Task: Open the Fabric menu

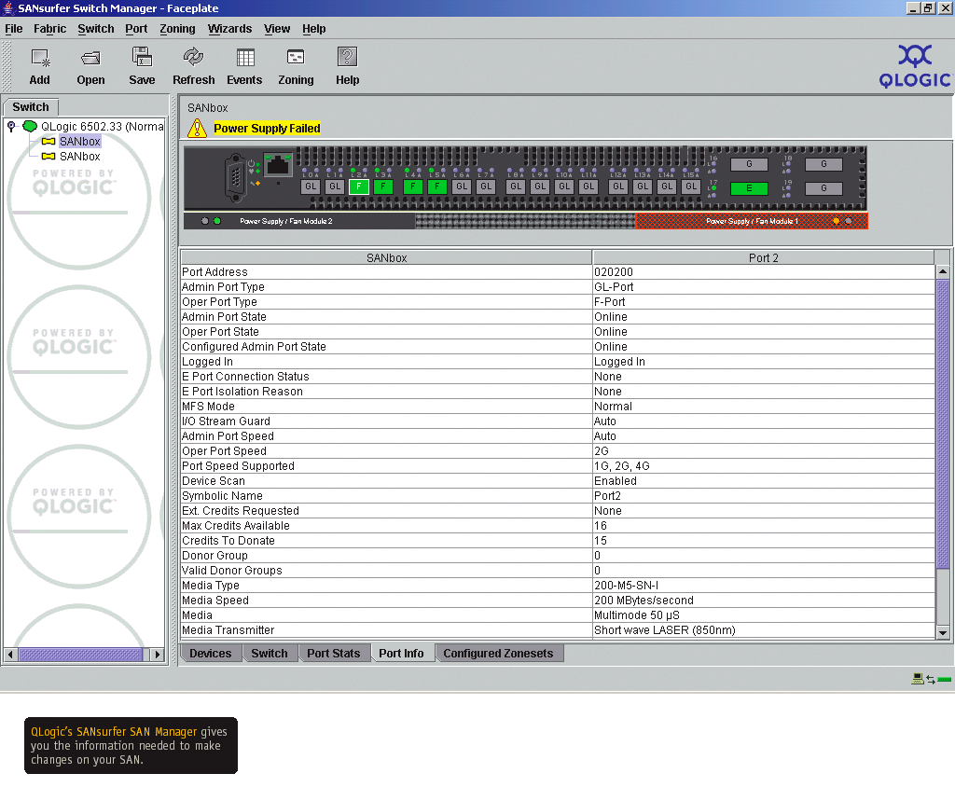Action: 49,29
